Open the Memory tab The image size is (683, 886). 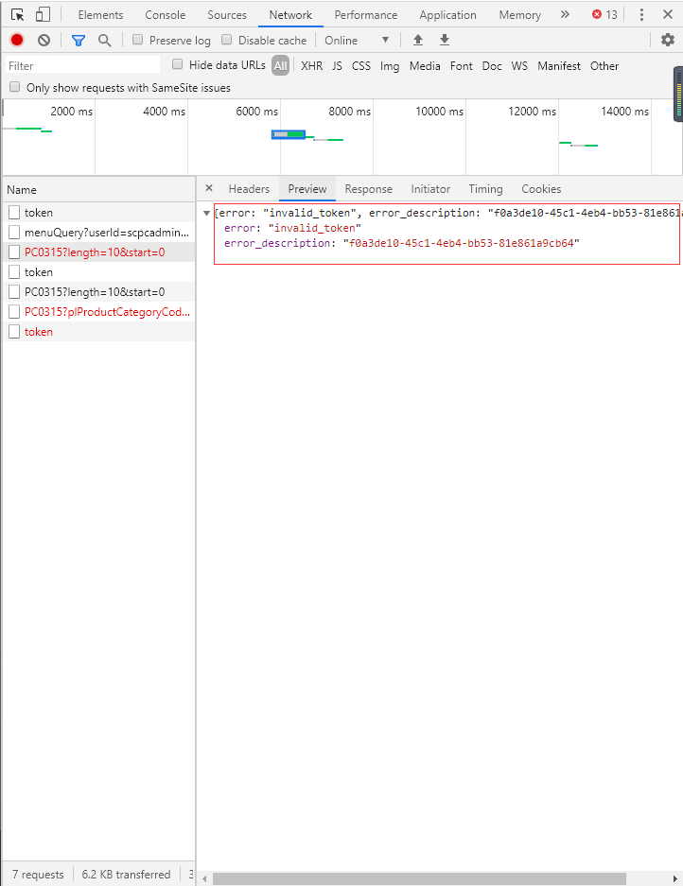click(519, 15)
